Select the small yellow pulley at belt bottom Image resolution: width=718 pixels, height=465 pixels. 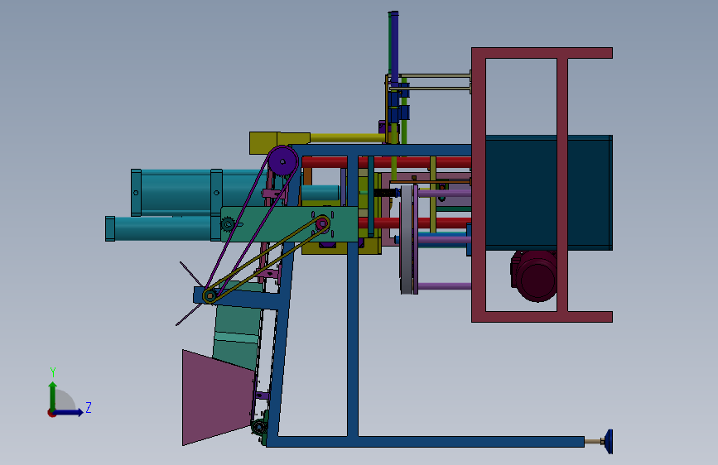(x=210, y=296)
